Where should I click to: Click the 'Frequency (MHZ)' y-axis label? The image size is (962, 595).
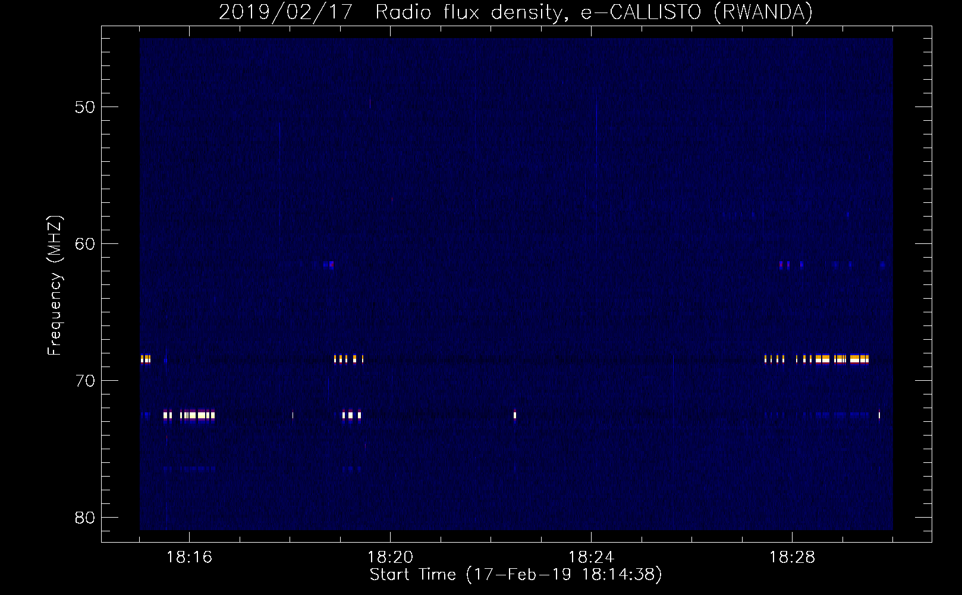click(55, 286)
